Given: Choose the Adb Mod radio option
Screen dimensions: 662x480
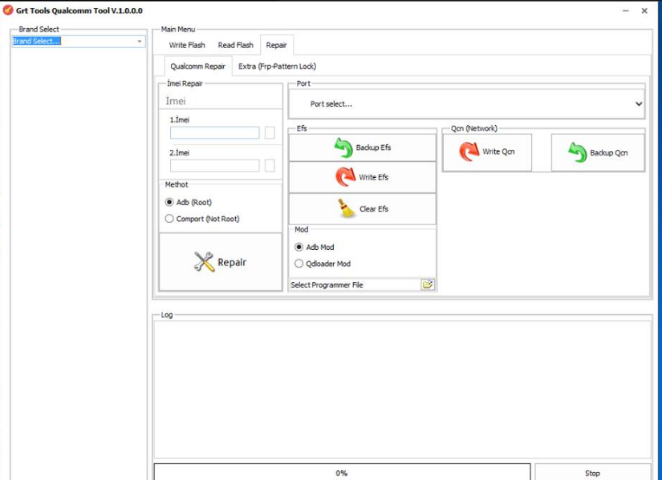Looking at the screenshot, I should coord(299,247).
